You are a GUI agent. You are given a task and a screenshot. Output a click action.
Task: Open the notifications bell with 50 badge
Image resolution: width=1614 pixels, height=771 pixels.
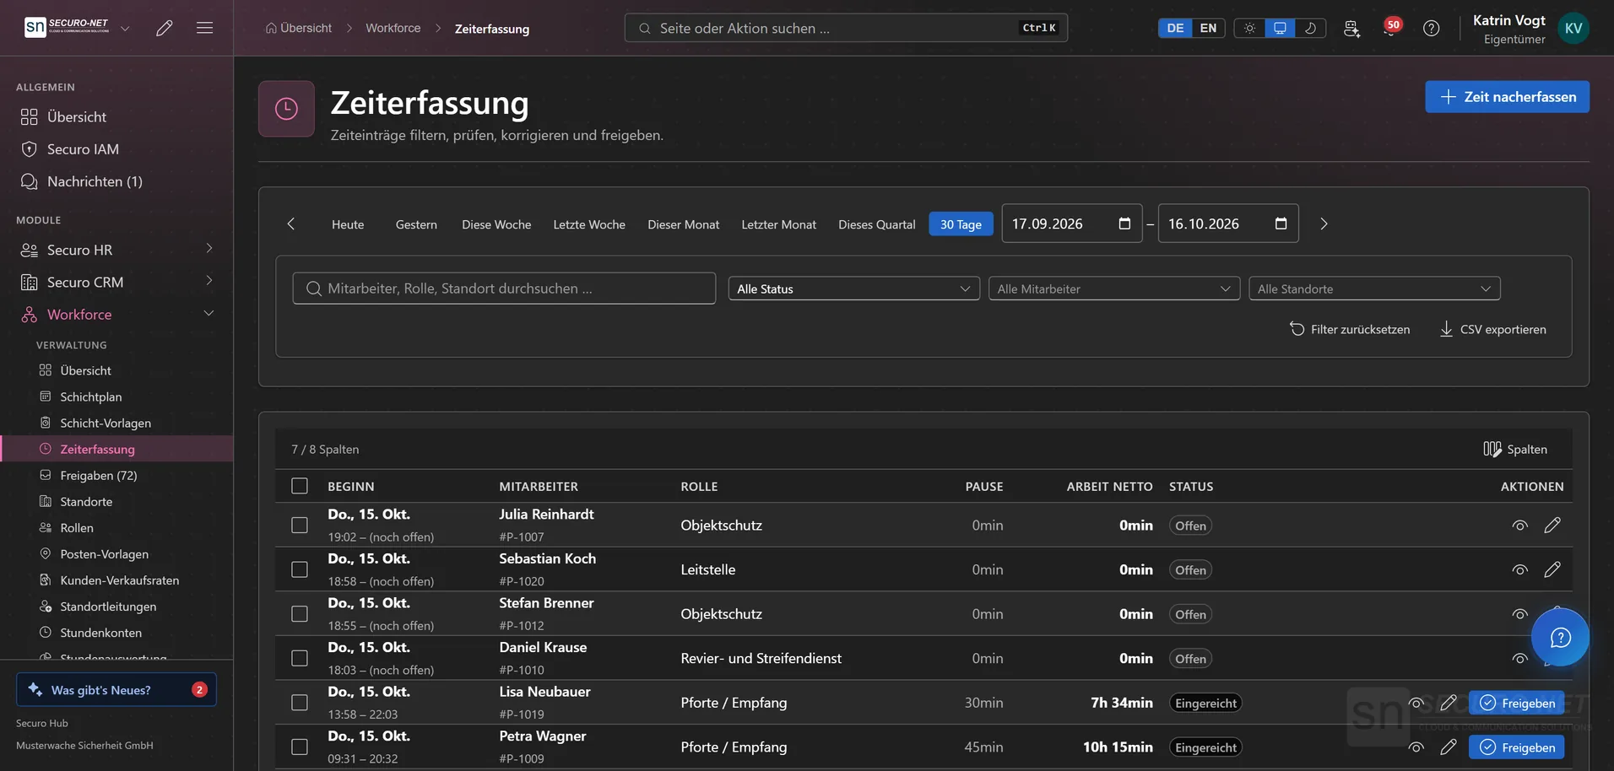(x=1391, y=28)
